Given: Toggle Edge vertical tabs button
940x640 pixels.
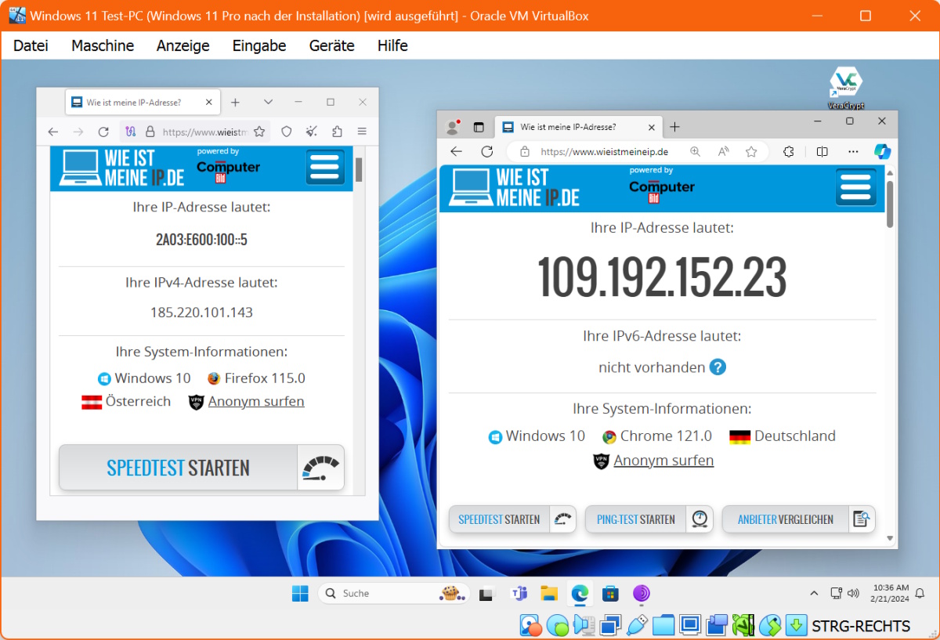Looking at the screenshot, I should point(479,127).
